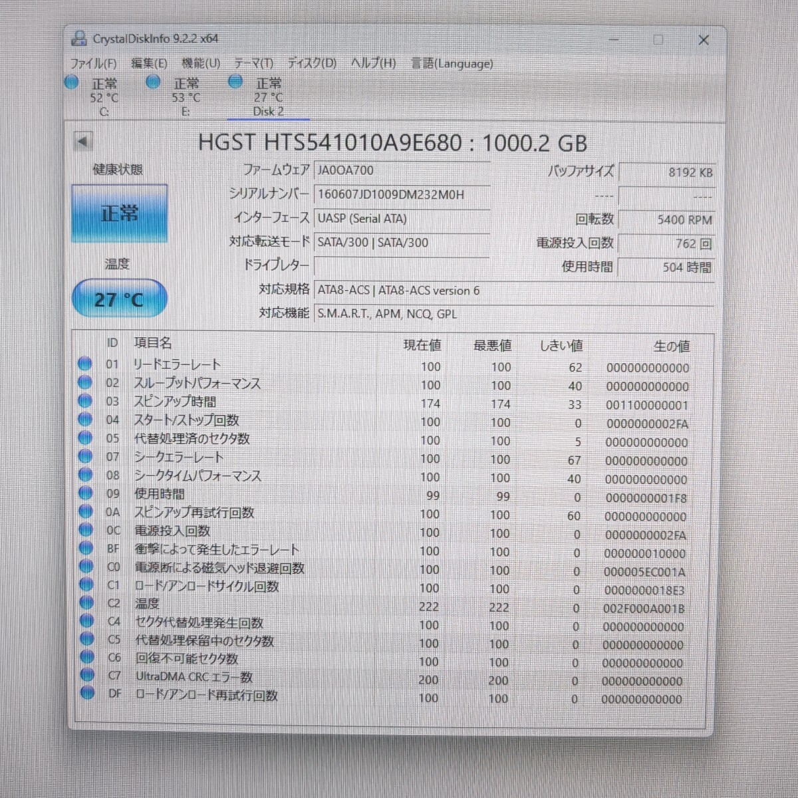
Task: Click status icon for attribute 03 スピンアップ時間
Action: click(x=84, y=401)
